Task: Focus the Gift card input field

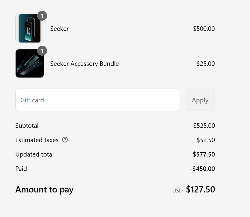Action: [x=97, y=100]
